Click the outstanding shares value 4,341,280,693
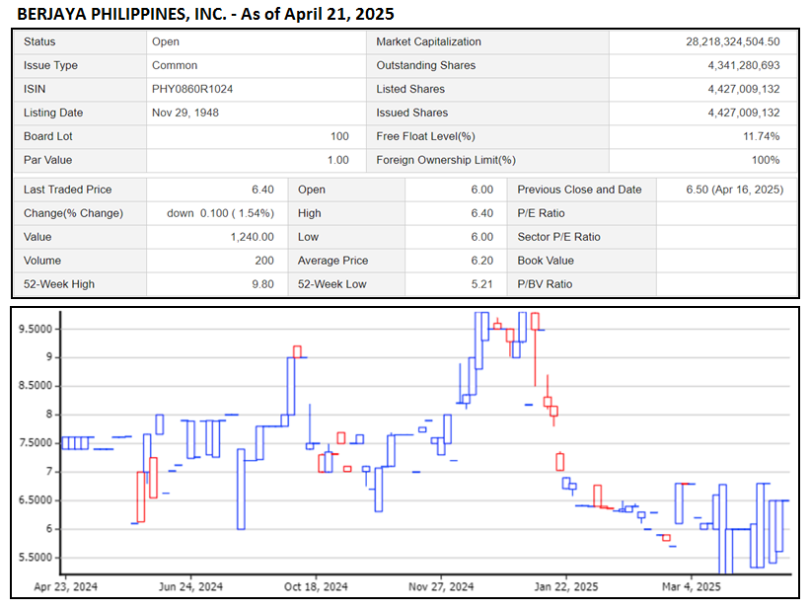Screen dimensions: 810x610 tap(744, 66)
